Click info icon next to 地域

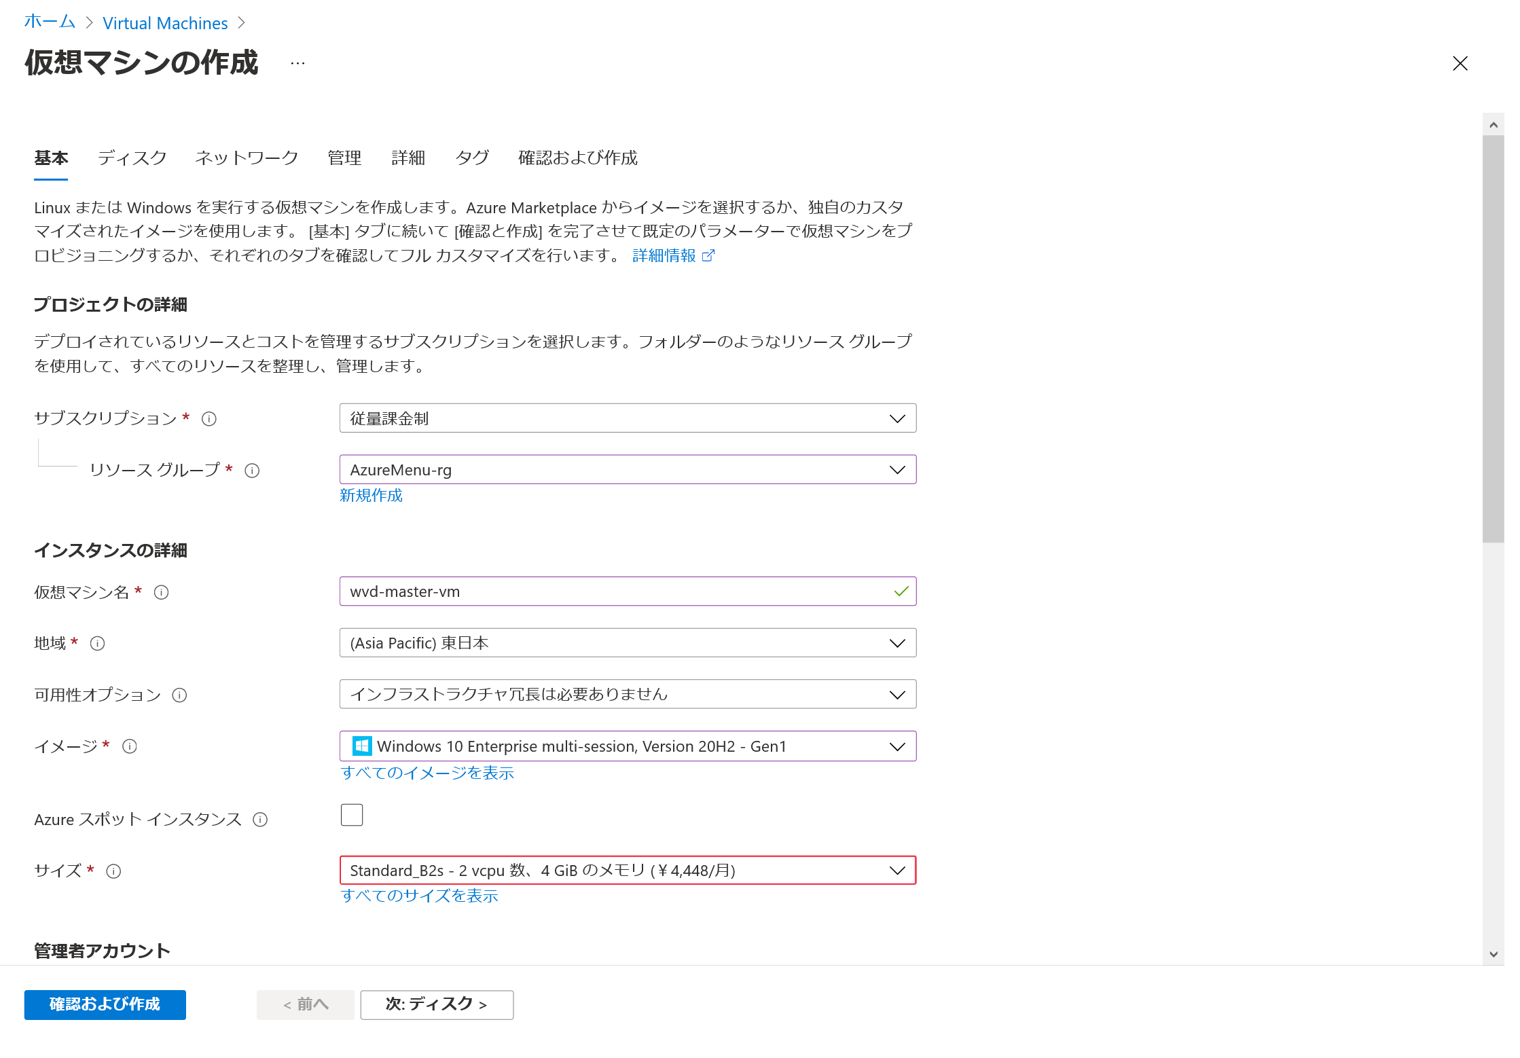(97, 643)
